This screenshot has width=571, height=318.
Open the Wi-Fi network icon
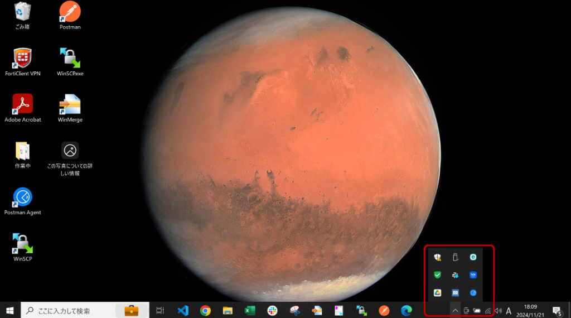[488, 311]
